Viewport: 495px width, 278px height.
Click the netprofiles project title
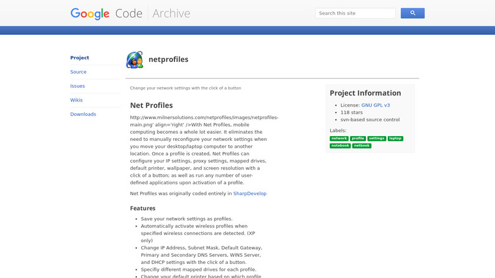tap(169, 59)
